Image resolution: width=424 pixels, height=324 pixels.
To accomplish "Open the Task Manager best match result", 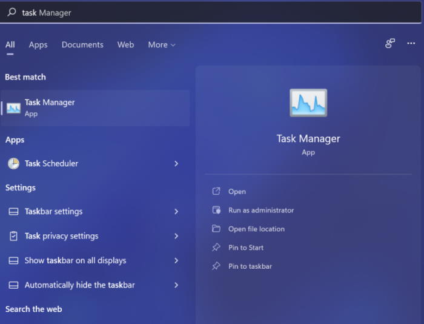I will pos(95,108).
